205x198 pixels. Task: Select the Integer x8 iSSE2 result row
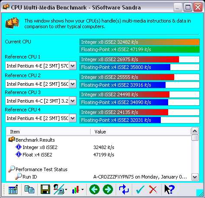pos(99,147)
